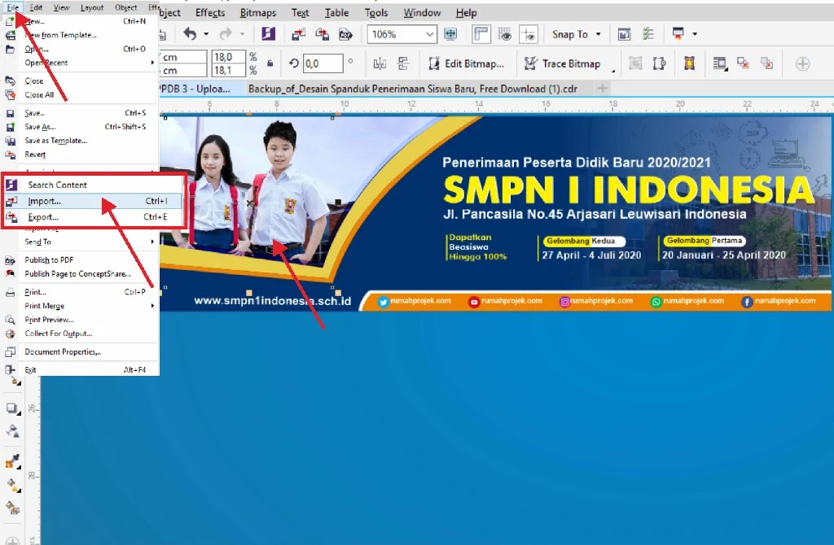This screenshot has height=545, width=834.
Task: Click the Full-Screen Preview icon
Action: [x=450, y=34]
